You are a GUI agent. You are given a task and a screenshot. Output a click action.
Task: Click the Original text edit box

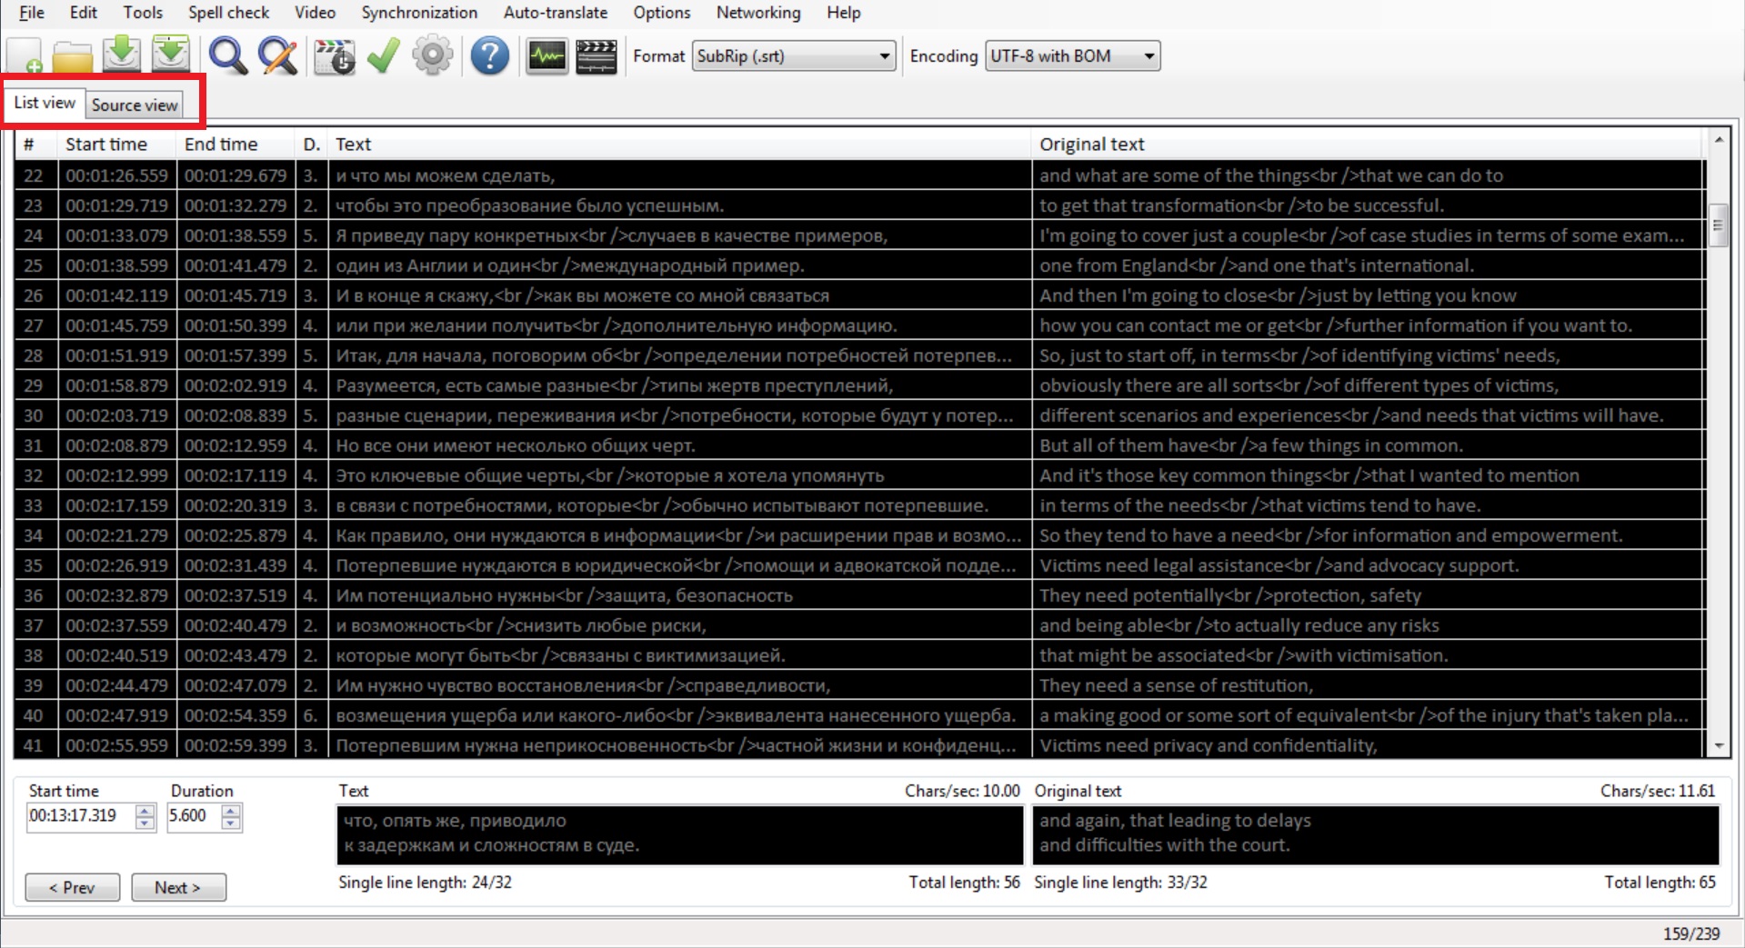pos(1377,834)
